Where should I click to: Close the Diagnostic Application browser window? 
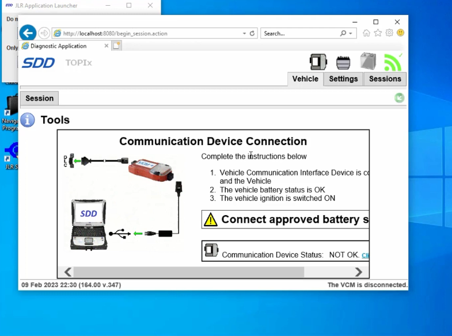397,22
